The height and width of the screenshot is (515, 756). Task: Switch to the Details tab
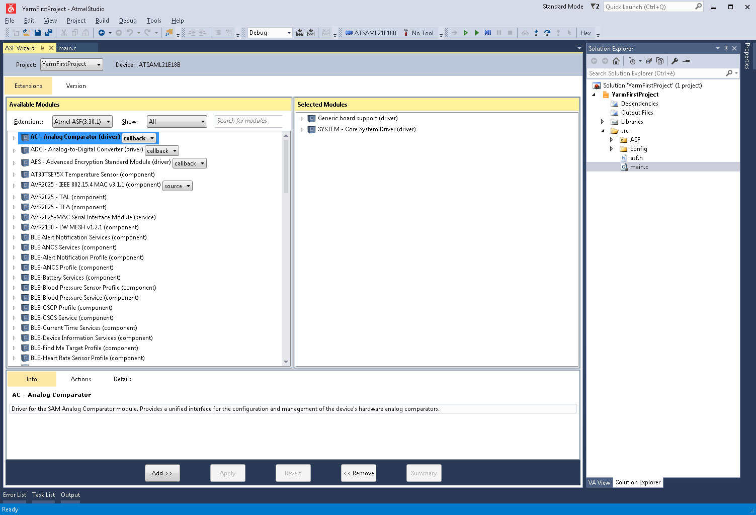(x=122, y=379)
